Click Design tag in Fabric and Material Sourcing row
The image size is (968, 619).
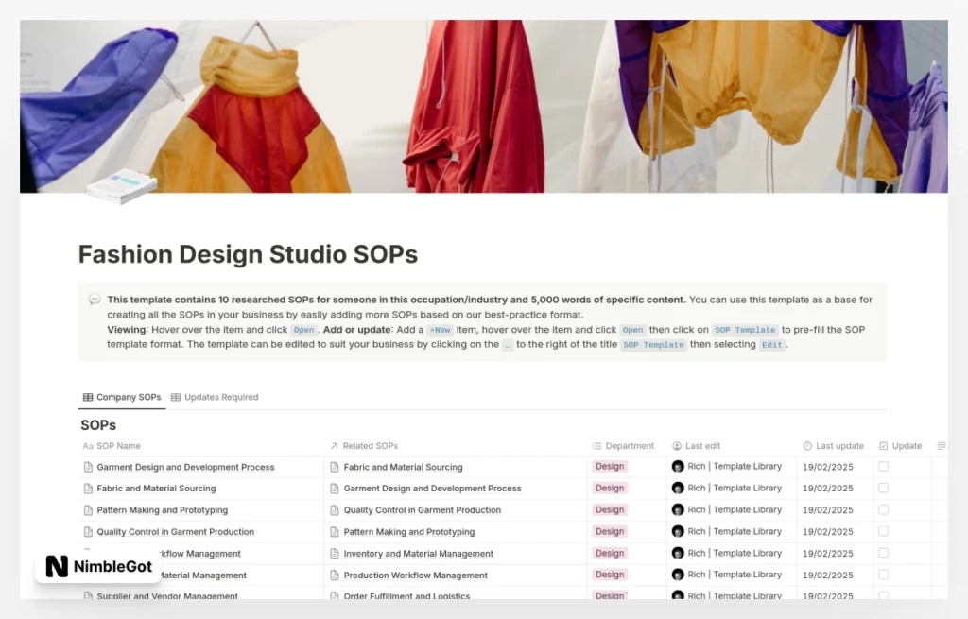[610, 489]
